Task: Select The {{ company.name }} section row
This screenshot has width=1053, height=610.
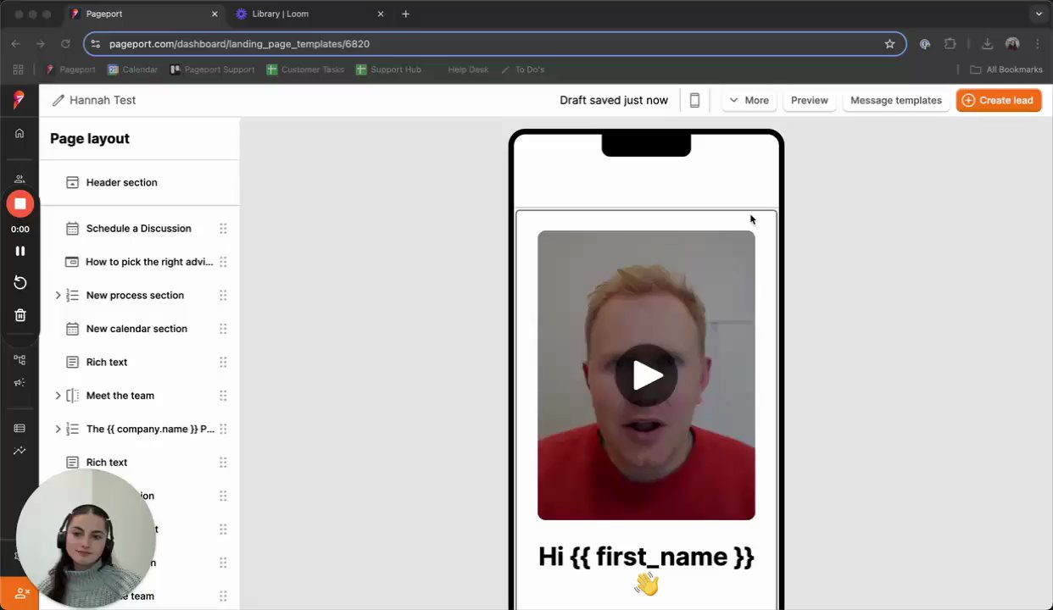Action: [139, 429]
